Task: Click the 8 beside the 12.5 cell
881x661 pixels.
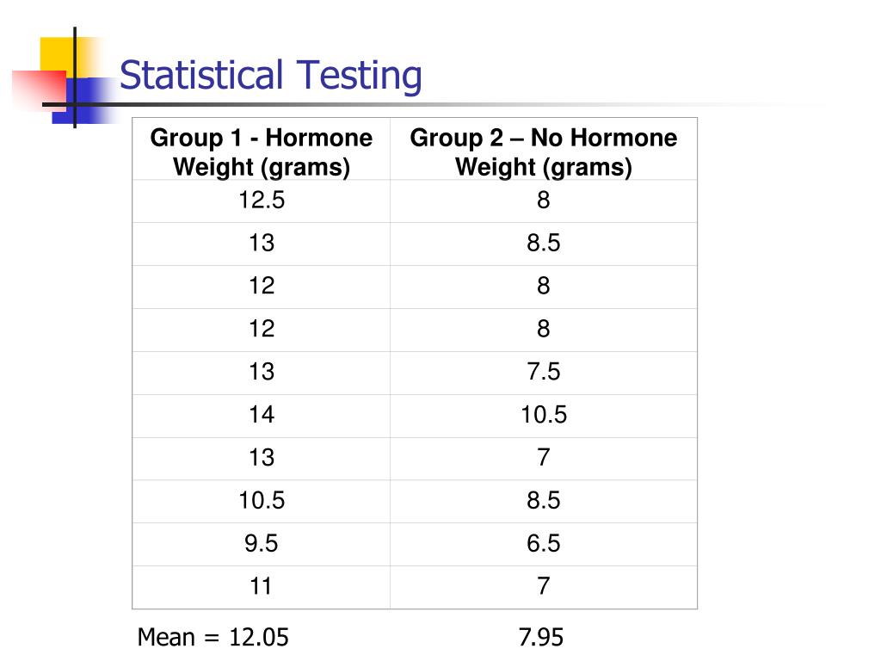Action: [x=543, y=201]
